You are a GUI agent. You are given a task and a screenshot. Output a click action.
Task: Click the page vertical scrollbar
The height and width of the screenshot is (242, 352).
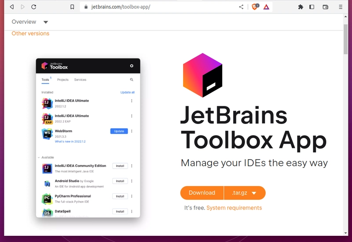click(346, 53)
